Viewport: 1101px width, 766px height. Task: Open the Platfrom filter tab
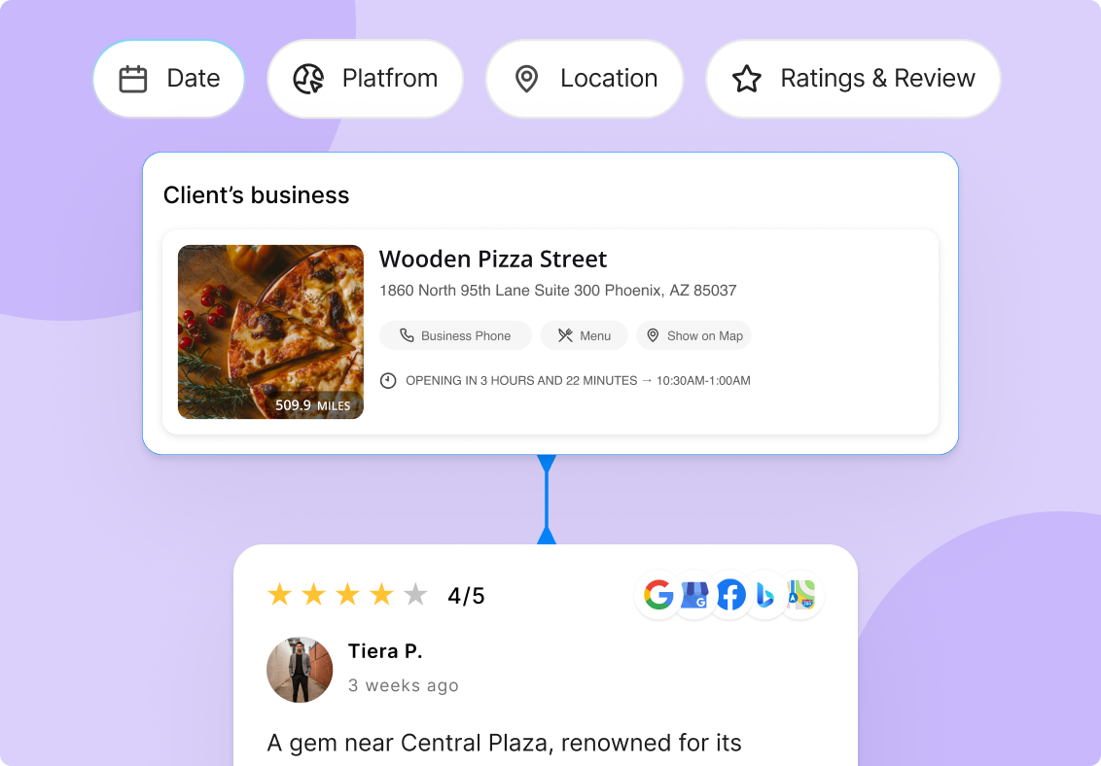click(x=365, y=79)
